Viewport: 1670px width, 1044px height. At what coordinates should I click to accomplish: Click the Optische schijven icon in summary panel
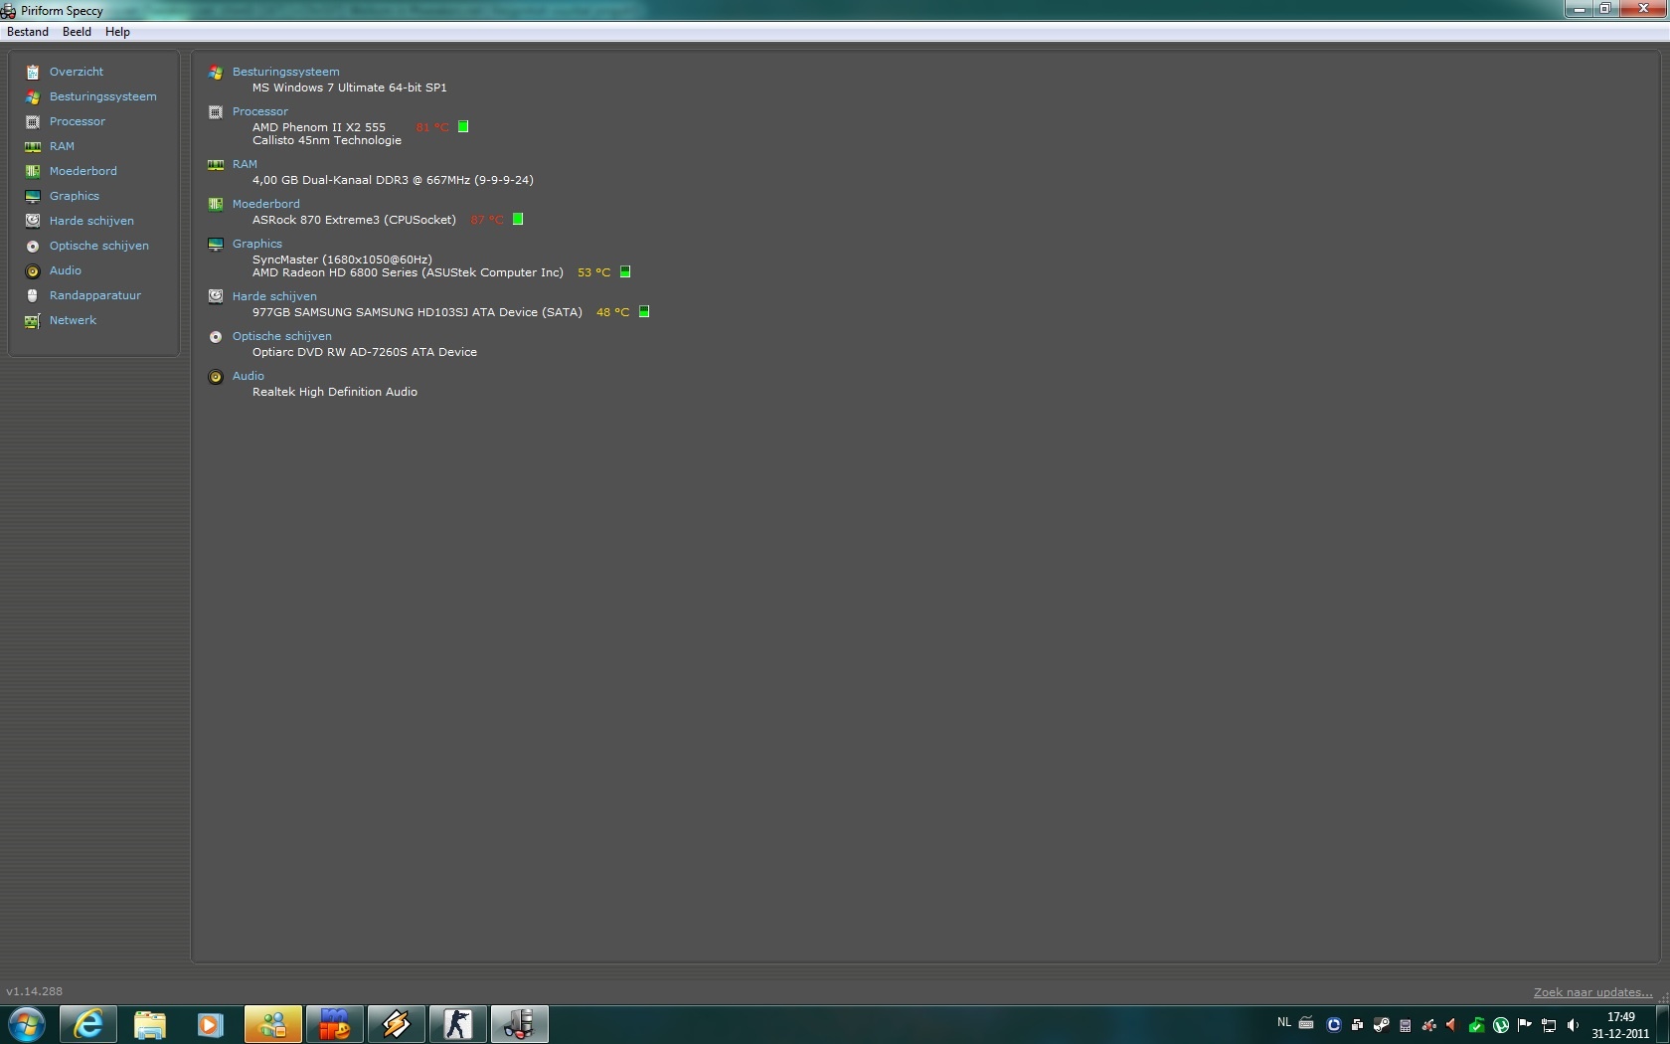point(216,337)
